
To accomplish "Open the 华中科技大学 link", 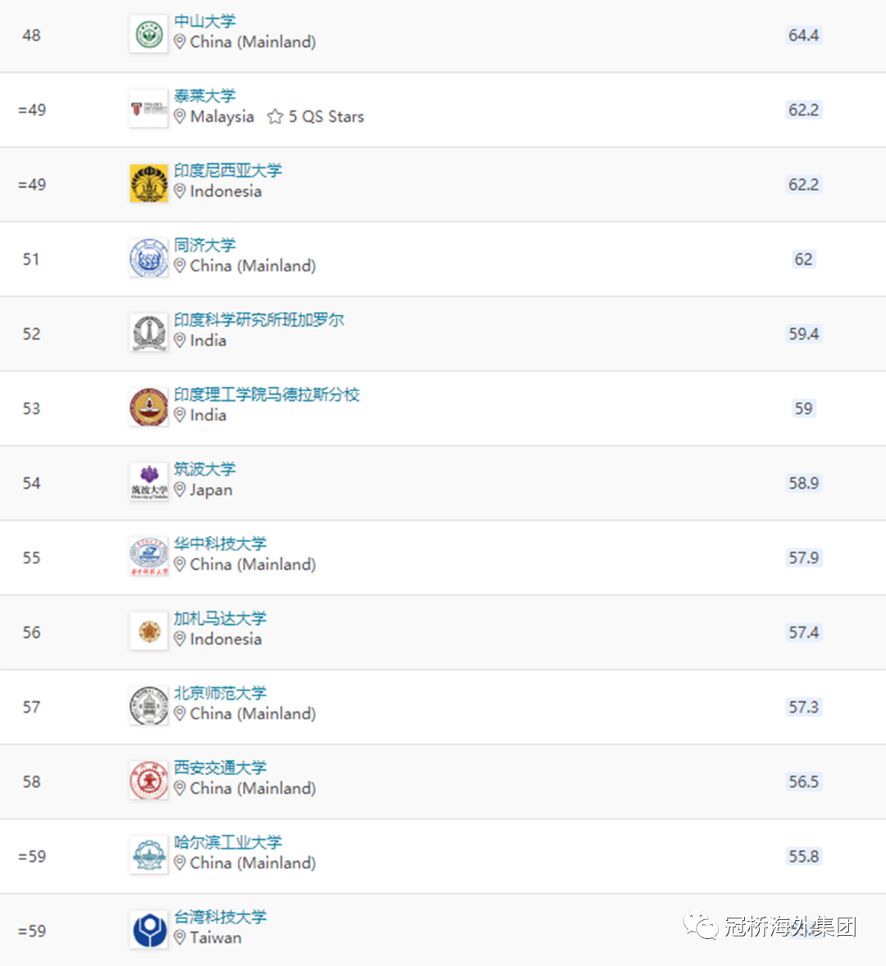I will coord(220,544).
